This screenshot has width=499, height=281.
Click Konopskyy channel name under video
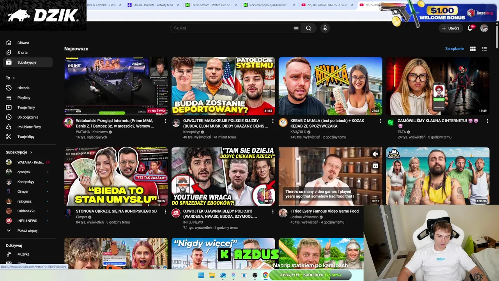click(191, 132)
